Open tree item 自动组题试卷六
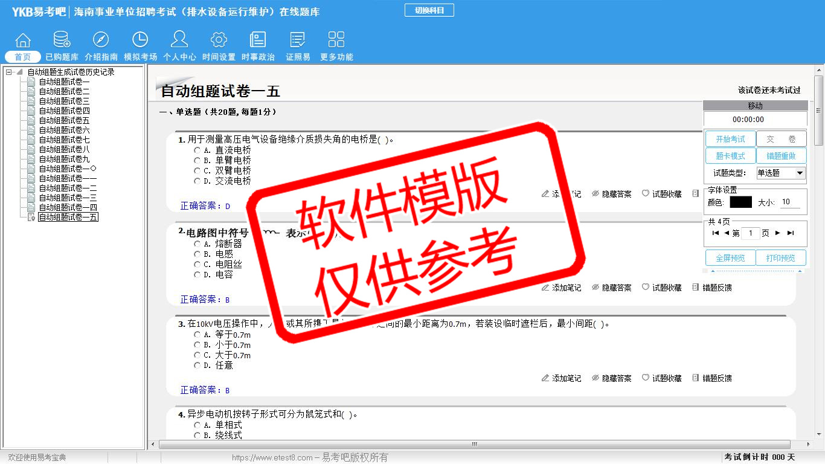Viewport: 825px width, 464px height. [x=65, y=130]
